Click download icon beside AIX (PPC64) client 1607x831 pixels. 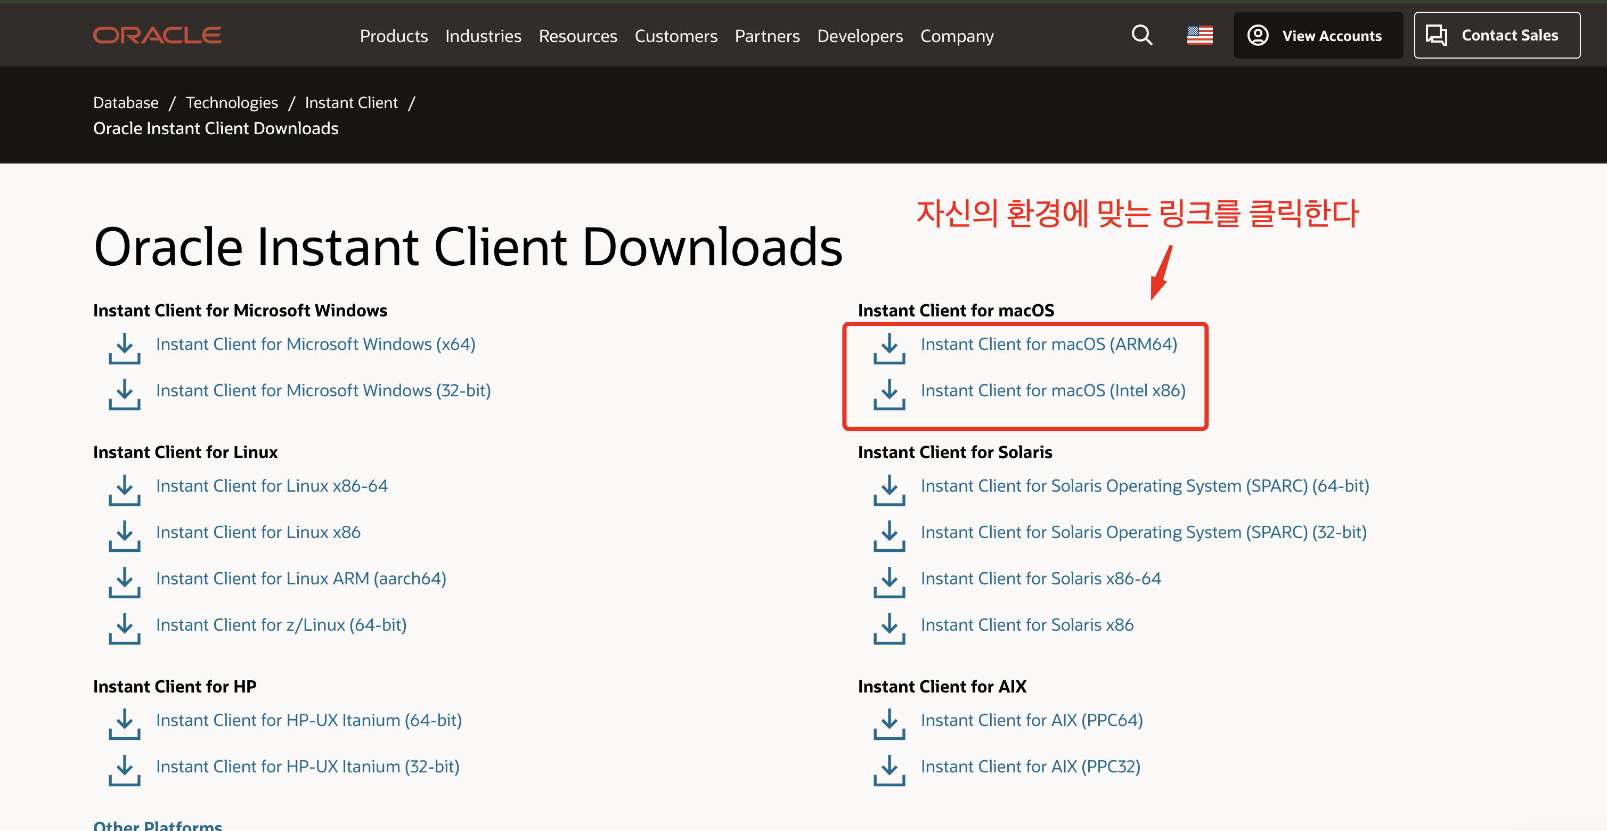pos(889,724)
